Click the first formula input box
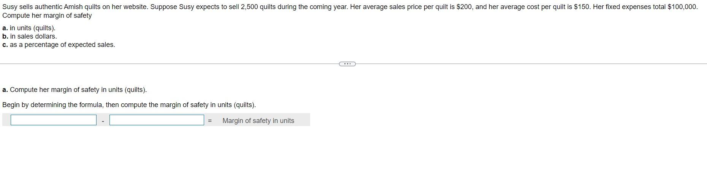 [x=54, y=120]
